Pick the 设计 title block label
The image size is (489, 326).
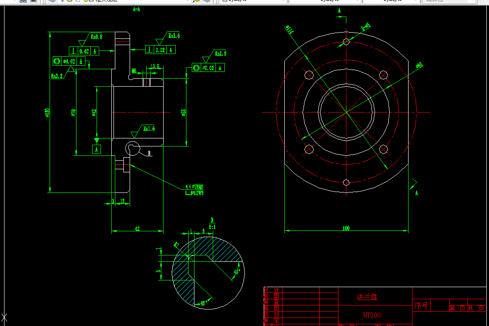tap(271, 289)
